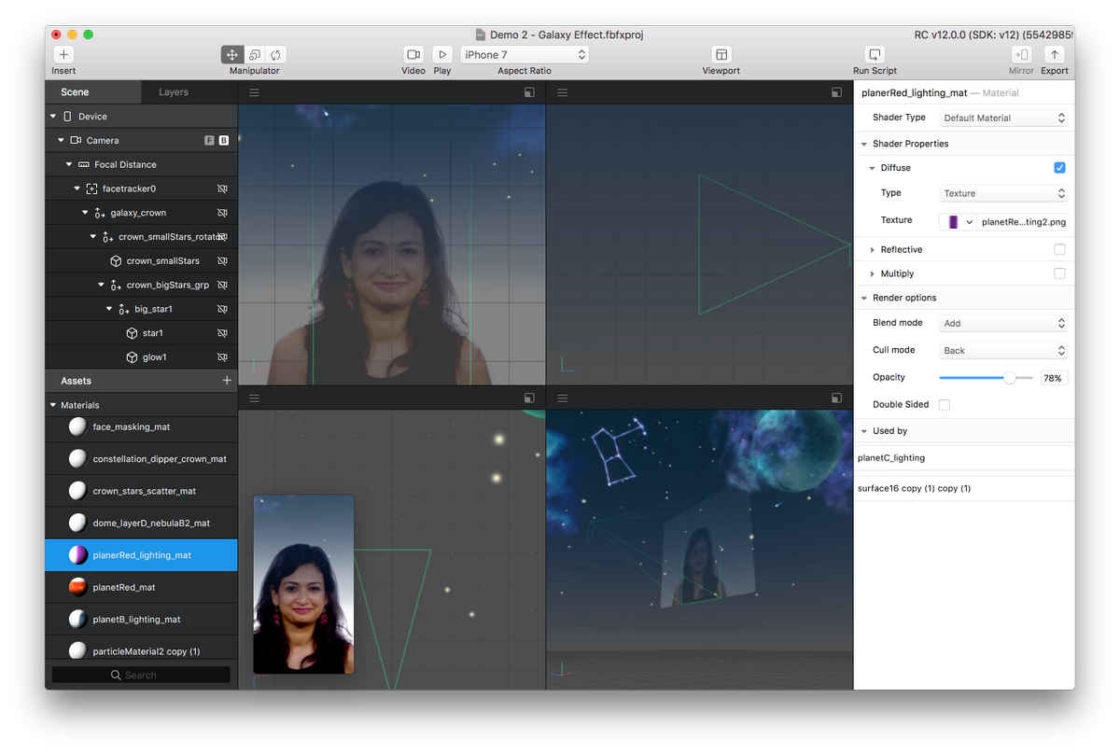This screenshot has width=1120, height=754.
Task: Enable the Reflective checkbox
Action: (x=1059, y=249)
